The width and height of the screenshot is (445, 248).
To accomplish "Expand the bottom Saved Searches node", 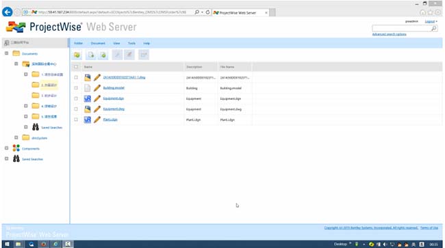I will click(7, 159).
